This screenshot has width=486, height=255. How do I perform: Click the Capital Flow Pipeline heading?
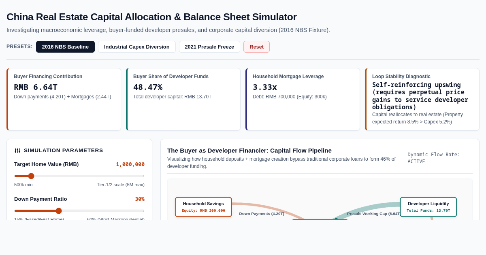(249, 151)
